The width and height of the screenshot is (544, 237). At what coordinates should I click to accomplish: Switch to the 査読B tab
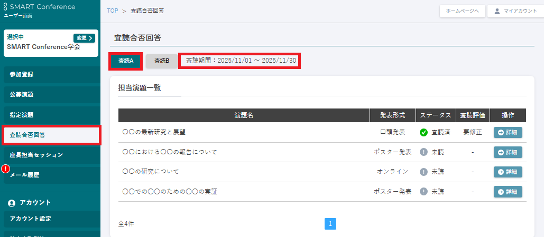[162, 61]
